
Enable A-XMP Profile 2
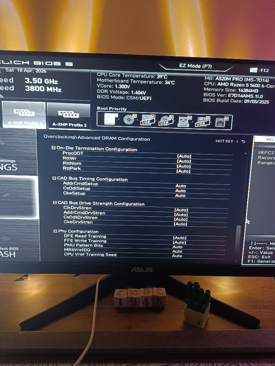69,116
